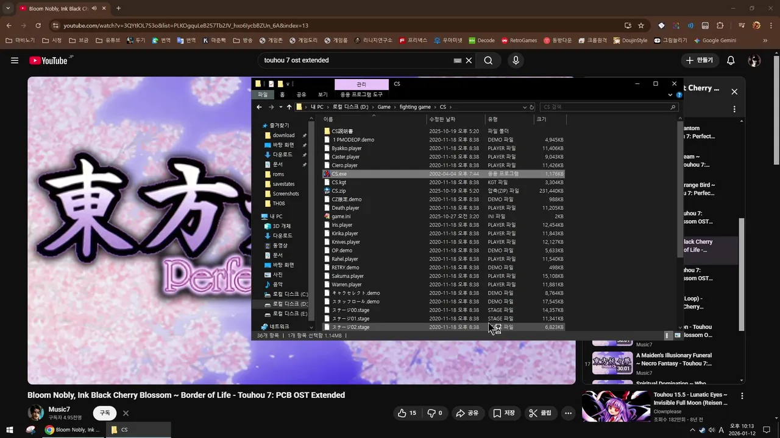
Task: Expand the Explorer ribbon chevron
Action: (670, 95)
